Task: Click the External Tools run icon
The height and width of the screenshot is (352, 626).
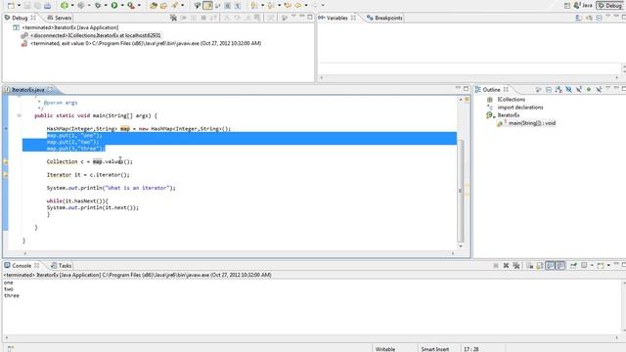Action: (131, 6)
